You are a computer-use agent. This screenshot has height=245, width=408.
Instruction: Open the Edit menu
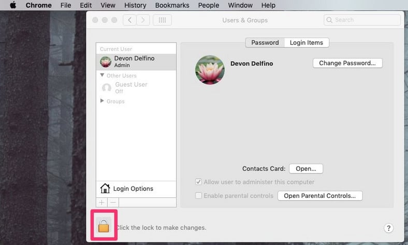(x=85, y=5)
